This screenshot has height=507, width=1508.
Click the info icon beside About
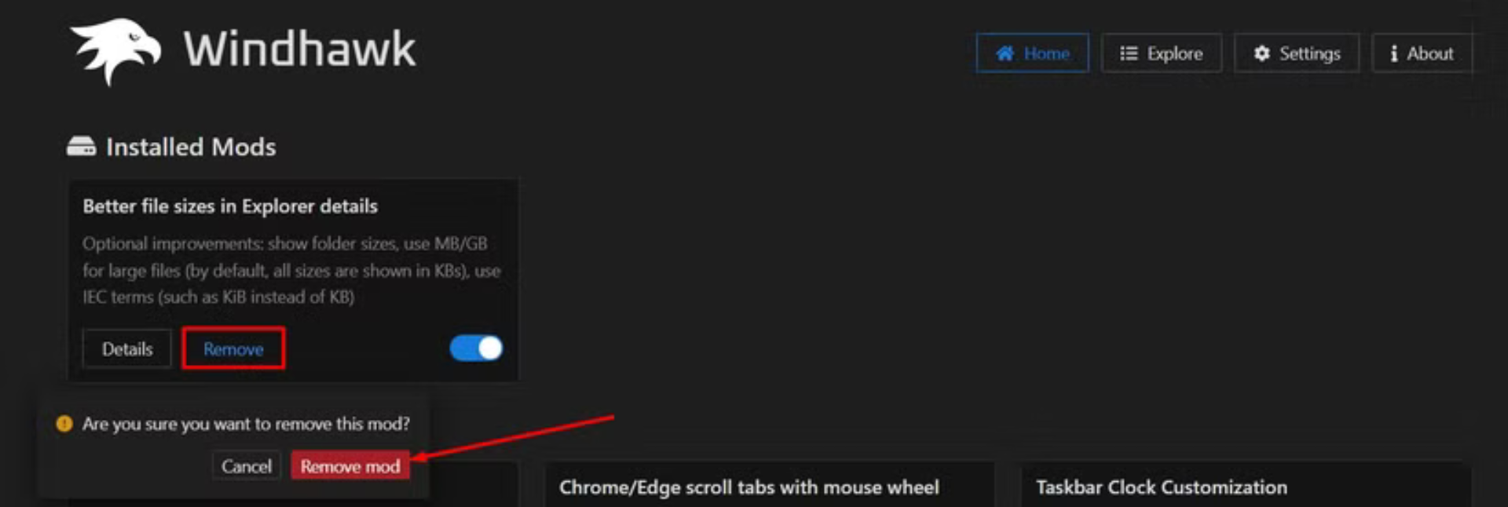(x=1393, y=53)
